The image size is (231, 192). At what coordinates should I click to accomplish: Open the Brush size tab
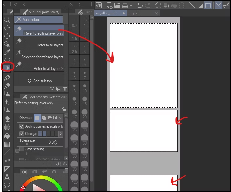(x=85, y=12)
